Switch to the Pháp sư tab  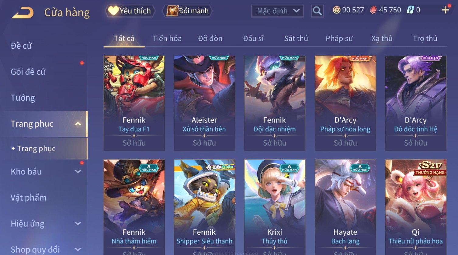[339, 39]
